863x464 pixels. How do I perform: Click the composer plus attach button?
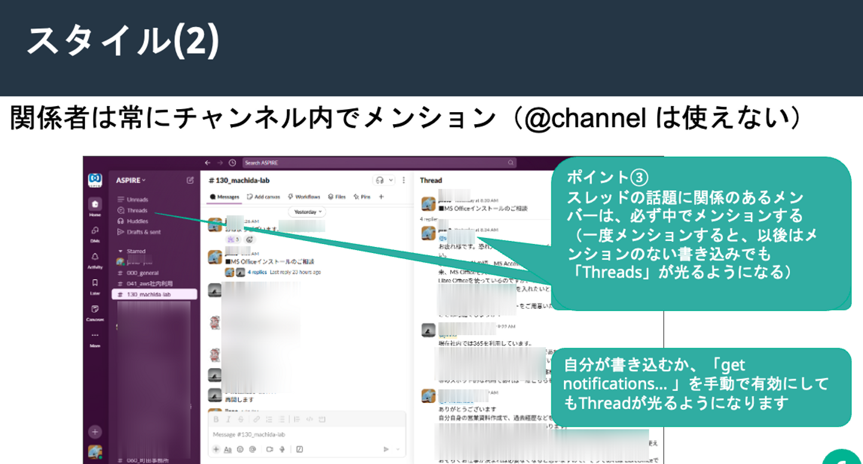[216, 449]
